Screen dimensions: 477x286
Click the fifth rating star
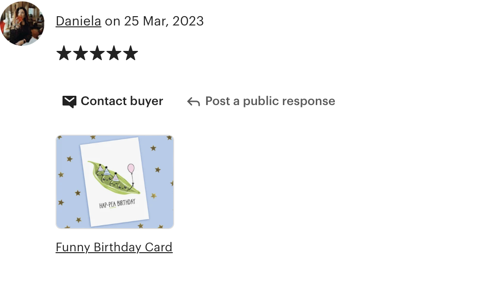(131, 53)
